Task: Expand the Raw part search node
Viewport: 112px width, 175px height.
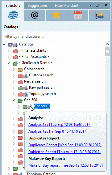Action: tap(14, 88)
